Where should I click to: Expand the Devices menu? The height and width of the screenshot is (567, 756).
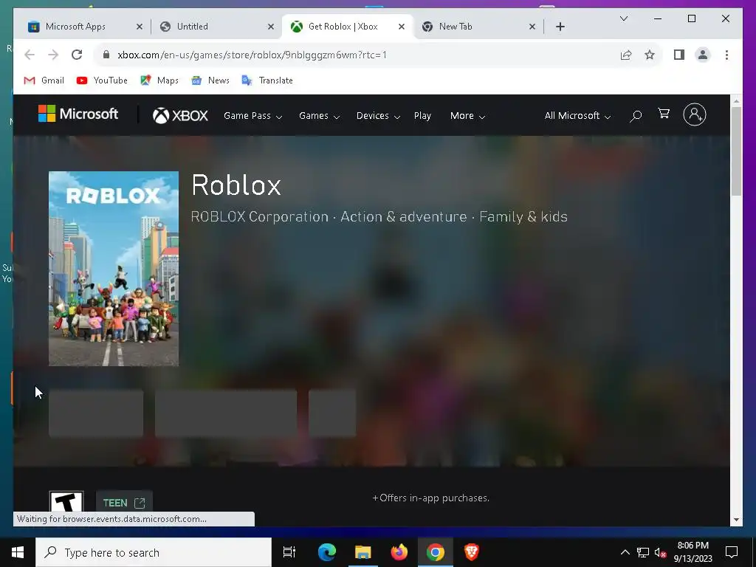[378, 116]
